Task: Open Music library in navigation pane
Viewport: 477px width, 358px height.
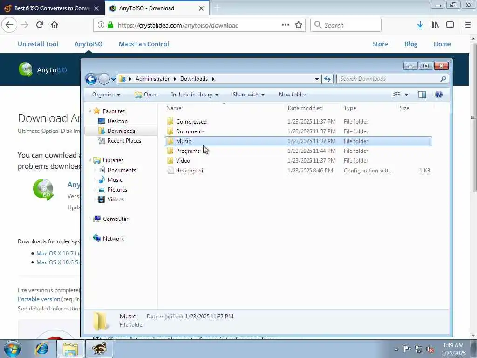Action: [x=115, y=180]
